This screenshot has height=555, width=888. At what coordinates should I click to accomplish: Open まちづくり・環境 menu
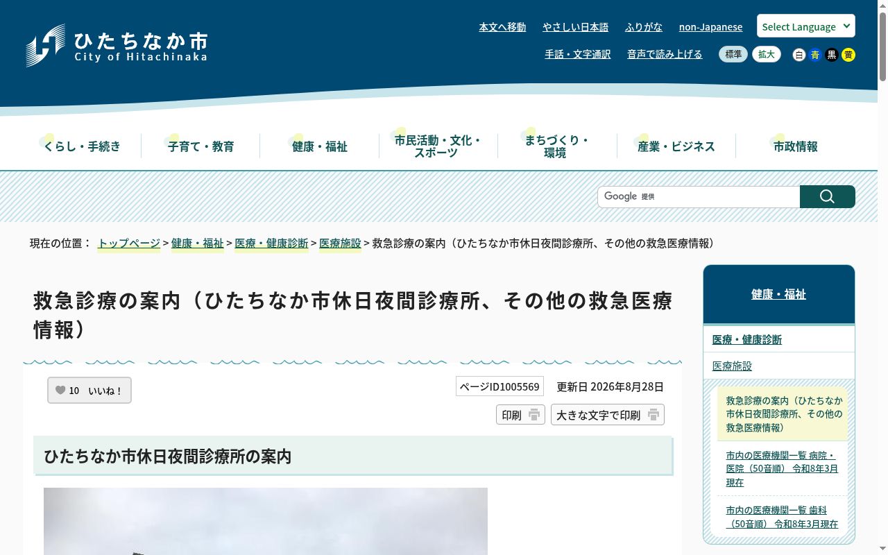click(556, 146)
